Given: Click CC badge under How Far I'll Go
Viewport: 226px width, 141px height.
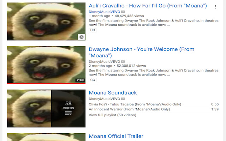Looking at the screenshot, I should pos(93,30).
